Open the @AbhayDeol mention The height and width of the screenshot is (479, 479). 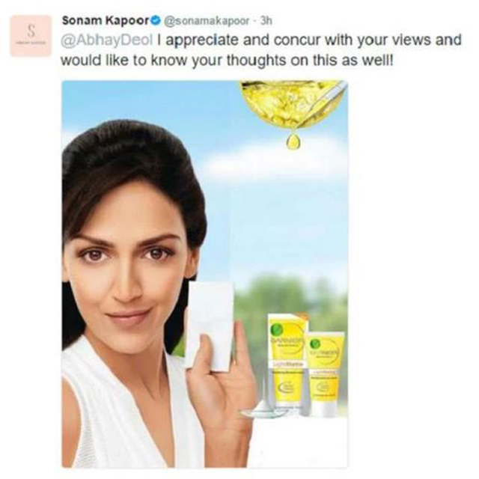pos(107,41)
